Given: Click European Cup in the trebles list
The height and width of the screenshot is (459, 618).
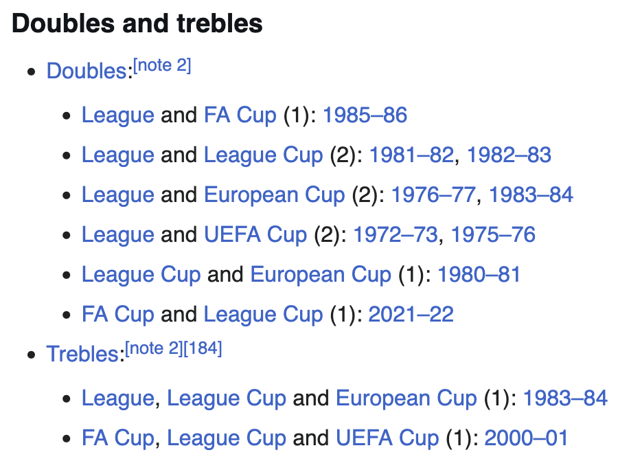Looking at the screenshot, I should 406,399.
